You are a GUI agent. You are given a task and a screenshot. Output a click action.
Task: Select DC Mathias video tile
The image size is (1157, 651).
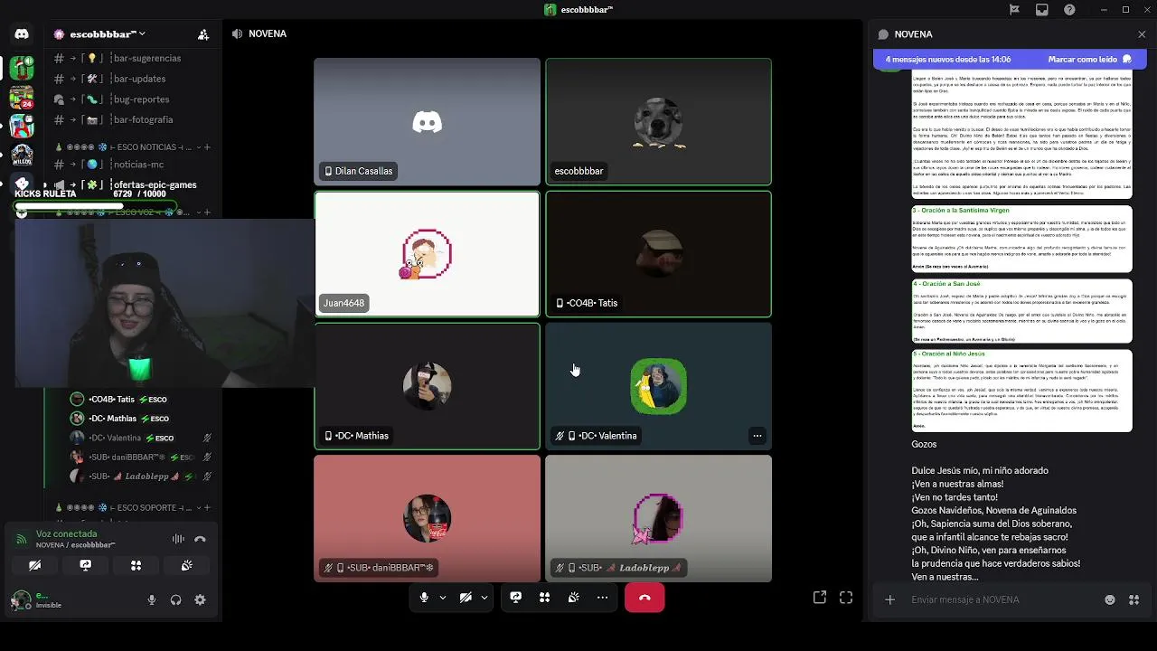427,386
